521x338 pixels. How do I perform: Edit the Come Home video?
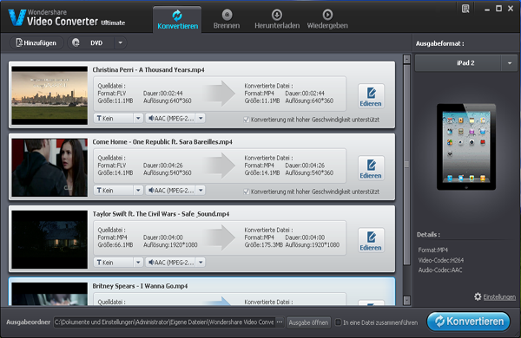(371, 168)
